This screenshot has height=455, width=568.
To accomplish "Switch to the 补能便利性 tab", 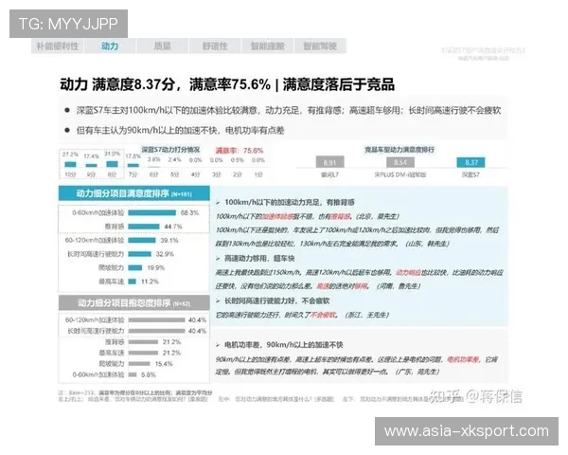I will tap(58, 46).
